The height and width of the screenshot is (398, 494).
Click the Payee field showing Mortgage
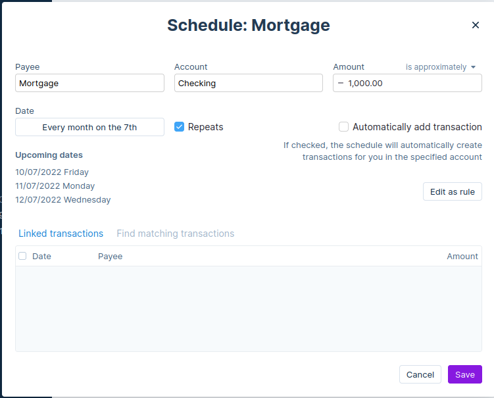pyautogui.click(x=89, y=83)
